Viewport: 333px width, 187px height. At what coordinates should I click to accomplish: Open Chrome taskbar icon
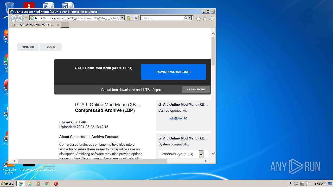47,184
